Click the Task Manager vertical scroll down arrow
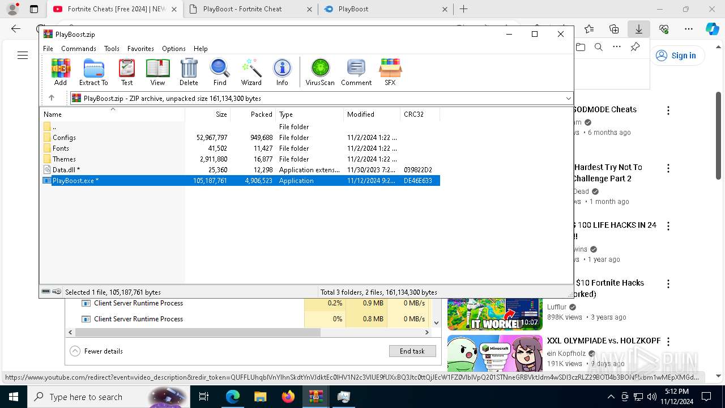 click(x=436, y=322)
